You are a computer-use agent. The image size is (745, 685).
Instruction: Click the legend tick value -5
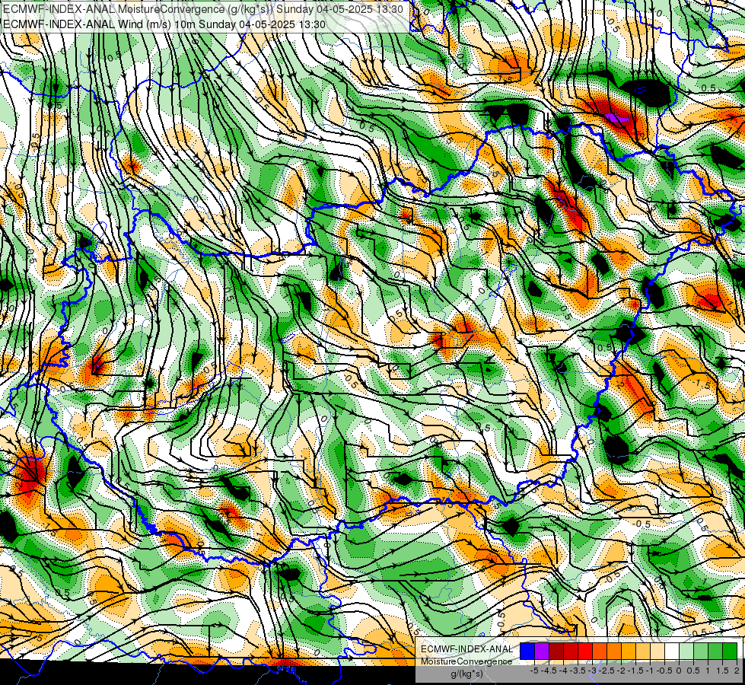pyautogui.click(x=534, y=671)
